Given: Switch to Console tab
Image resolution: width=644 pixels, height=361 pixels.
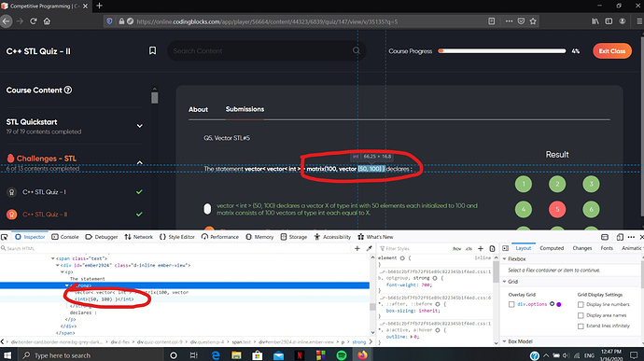Looking at the screenshot, I should click(x=65, y=237).
